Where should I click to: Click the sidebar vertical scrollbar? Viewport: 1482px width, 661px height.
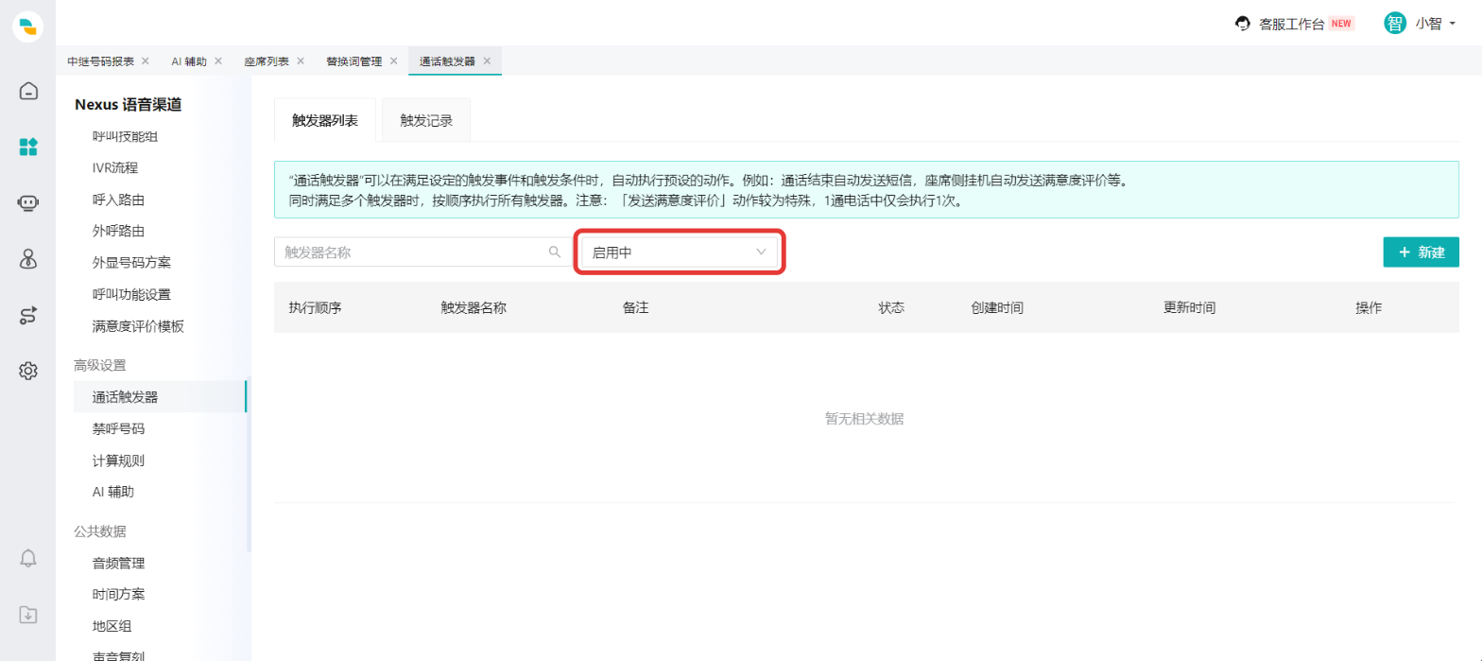point(249,466)
